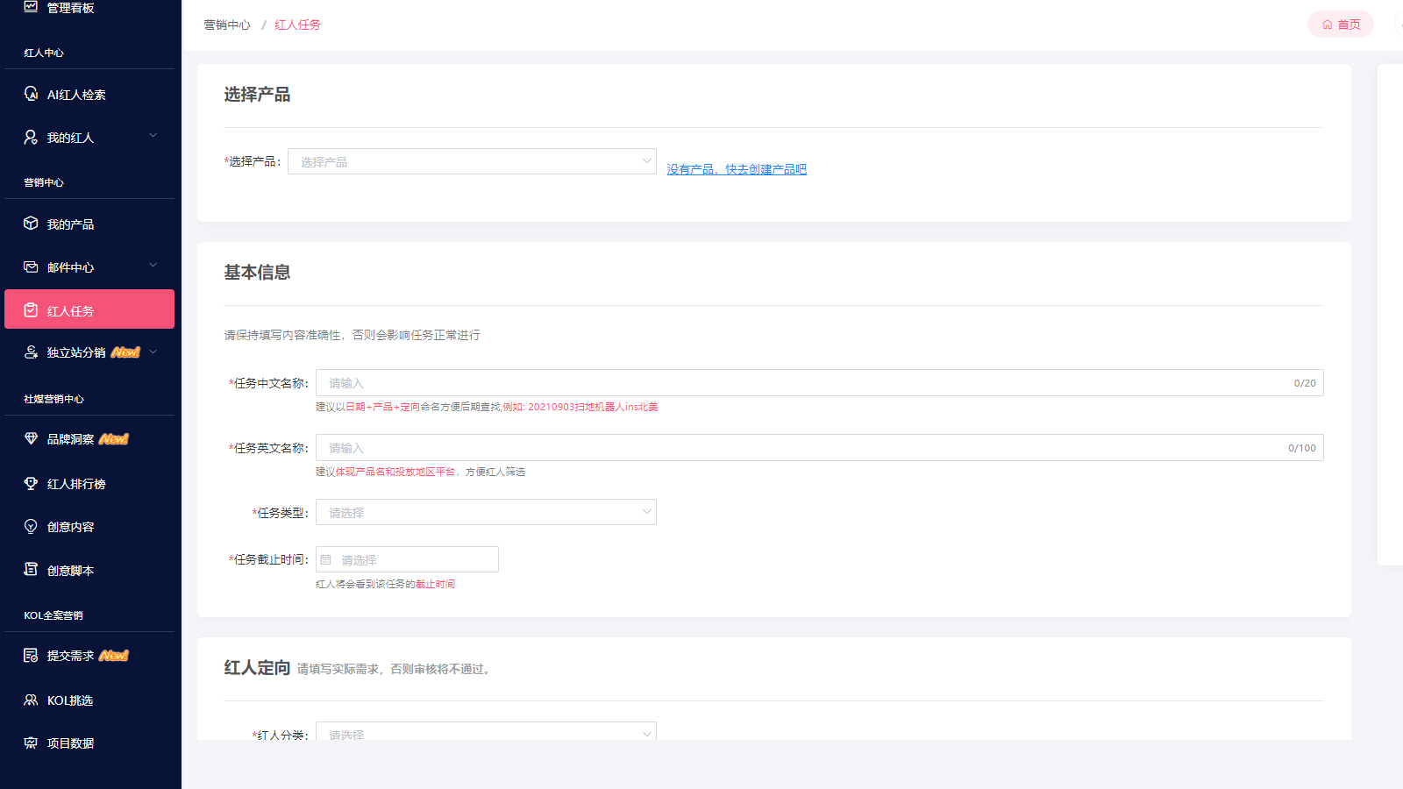Navigate to 营销中心 breadcrumb
The width and height of the screenshot is (1403, 789).
[226, 25]
